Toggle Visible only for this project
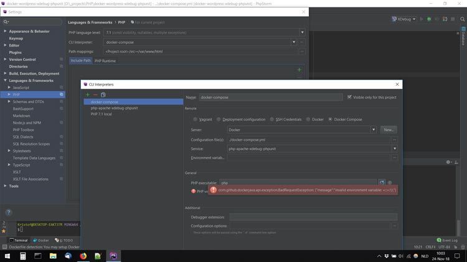The image size is (467, 262). [349, 97]
